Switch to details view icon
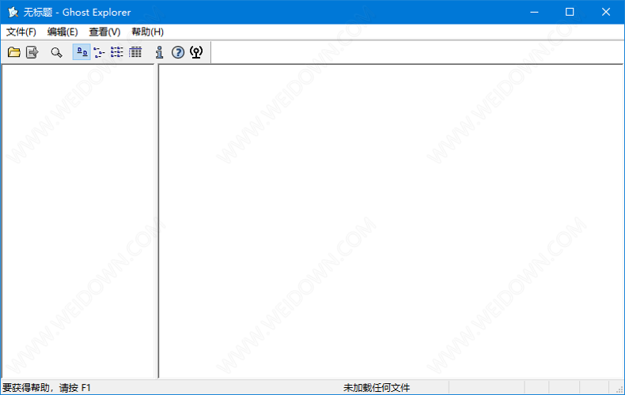625x395 pixels. 135,52
